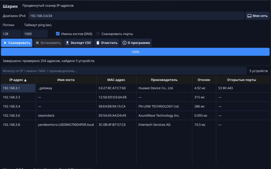Click the _gateway hostname cell
This screenshot has width=271, height=169.
point(66,88)
